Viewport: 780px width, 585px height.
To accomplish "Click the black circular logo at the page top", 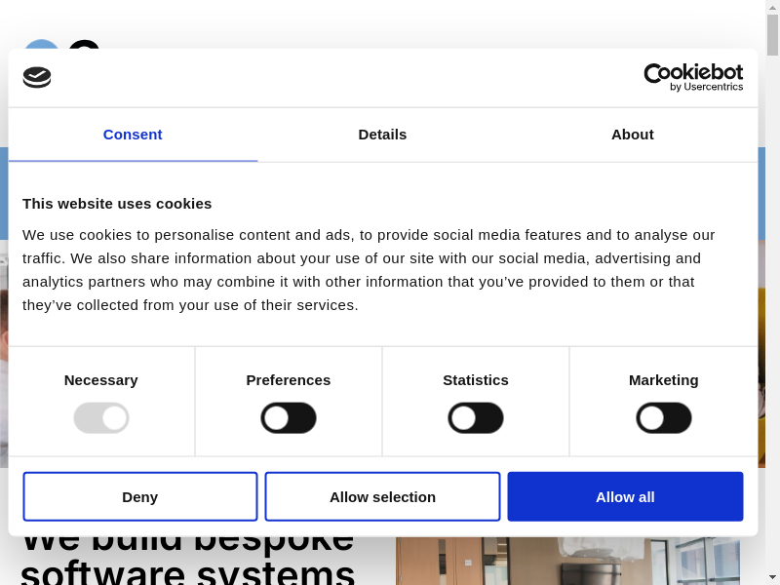I will (85, 44).
